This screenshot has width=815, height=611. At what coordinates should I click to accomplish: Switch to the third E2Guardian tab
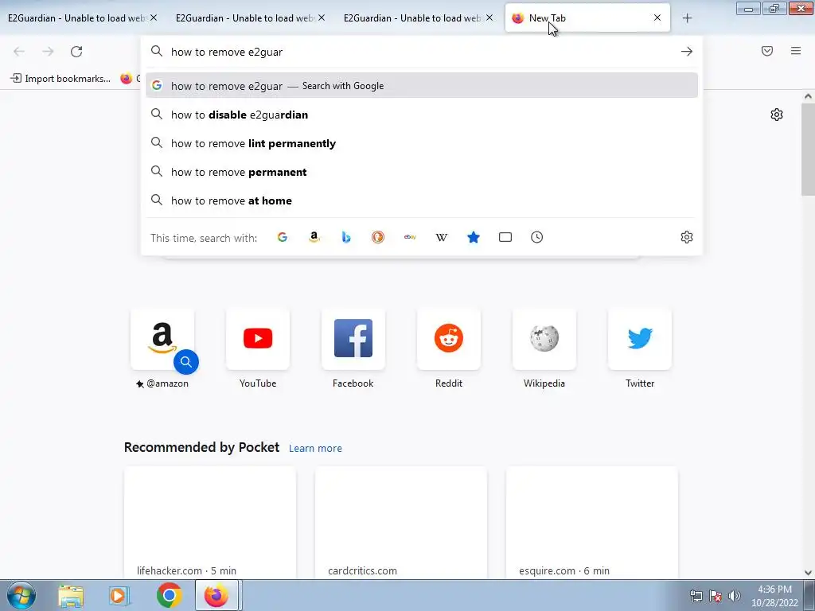[x=411, y=18]
